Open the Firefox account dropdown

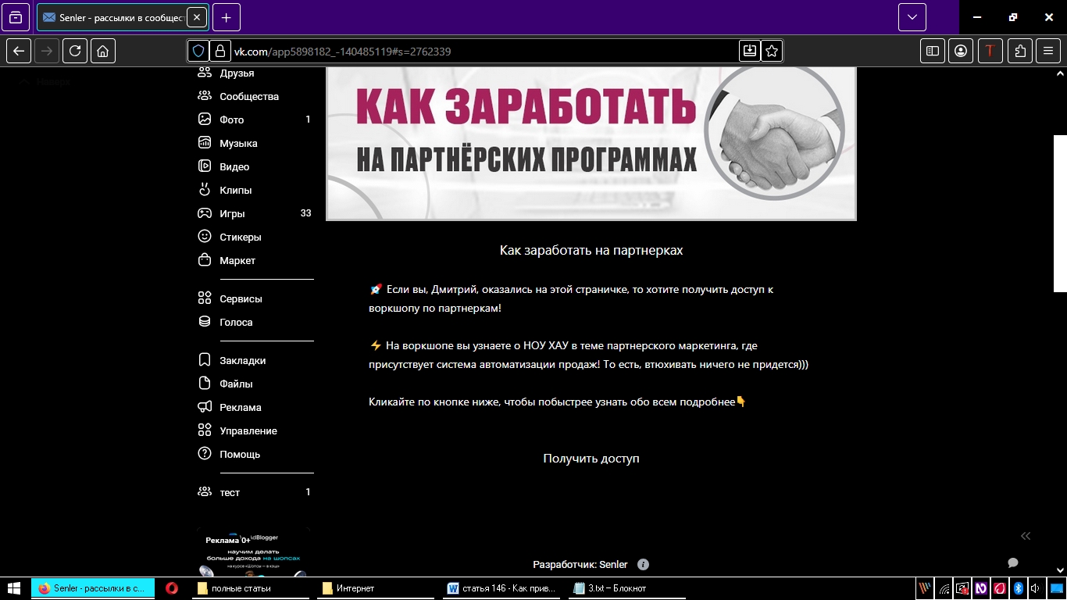961,51
